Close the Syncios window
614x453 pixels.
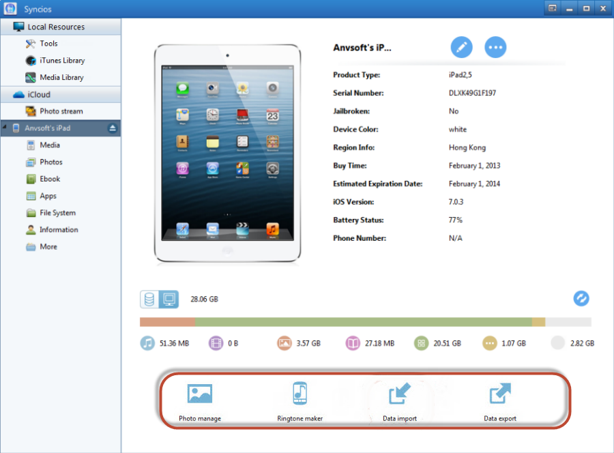[x=603, y=8]
